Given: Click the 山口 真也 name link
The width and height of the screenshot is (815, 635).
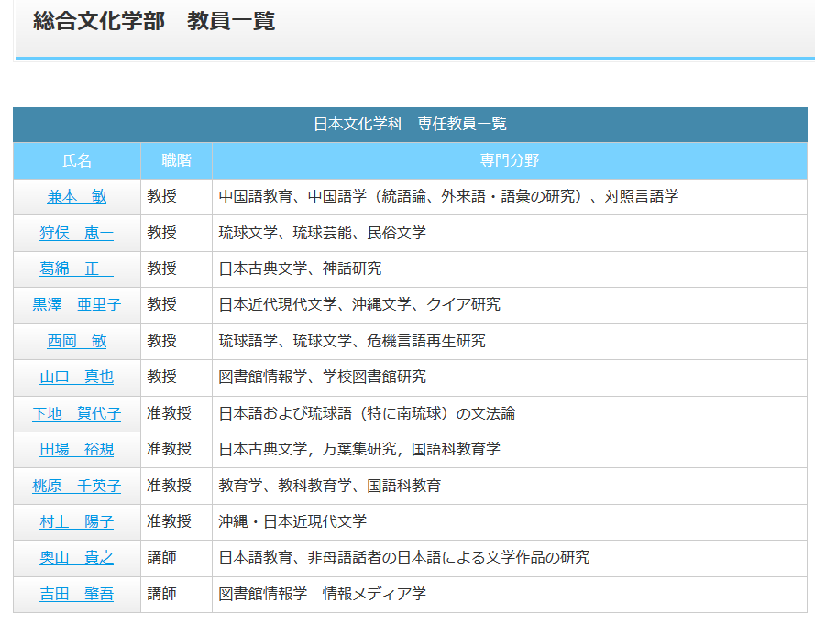Looking at the screenshot, I should click(x=77, y=377).
